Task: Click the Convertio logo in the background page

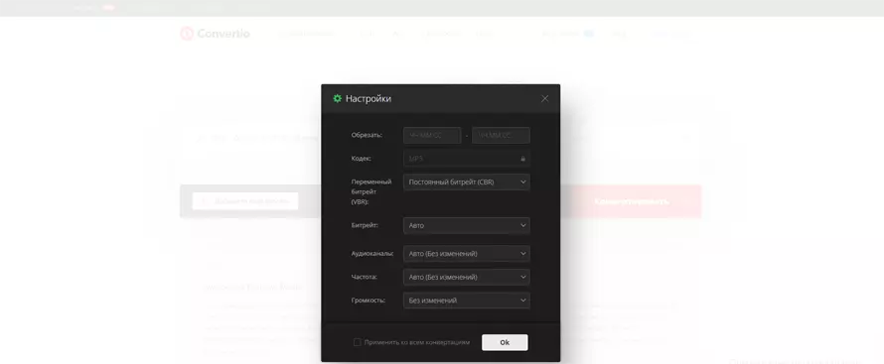Action: tap(215, 34)
